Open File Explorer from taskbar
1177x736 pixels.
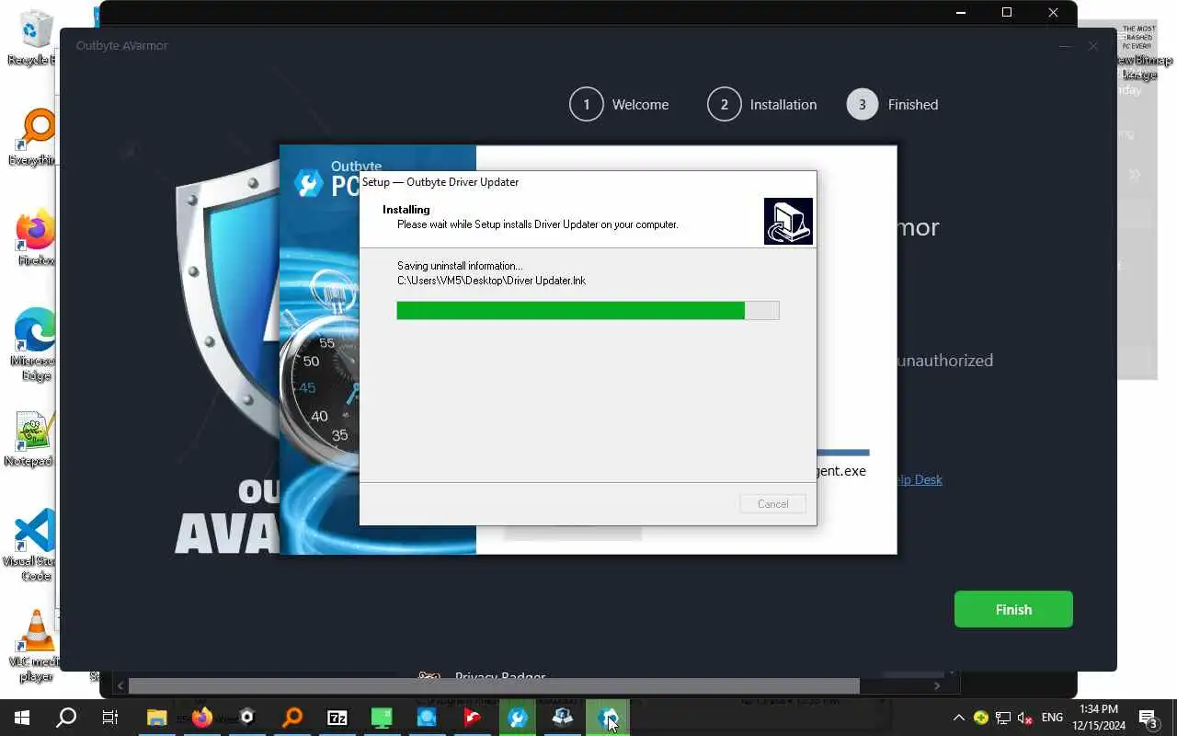(156, 718)
